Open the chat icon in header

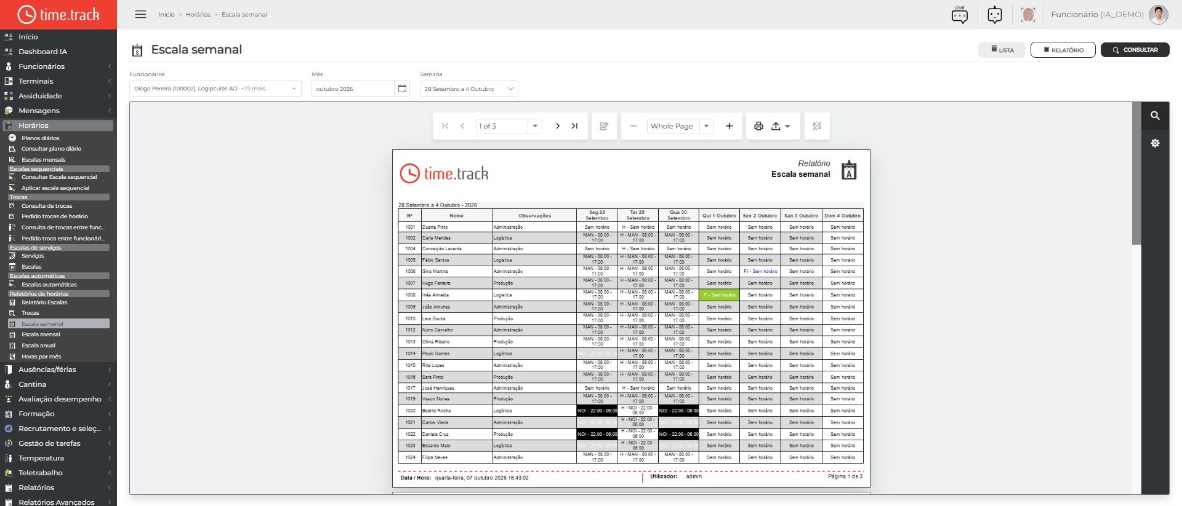(959, 14)
